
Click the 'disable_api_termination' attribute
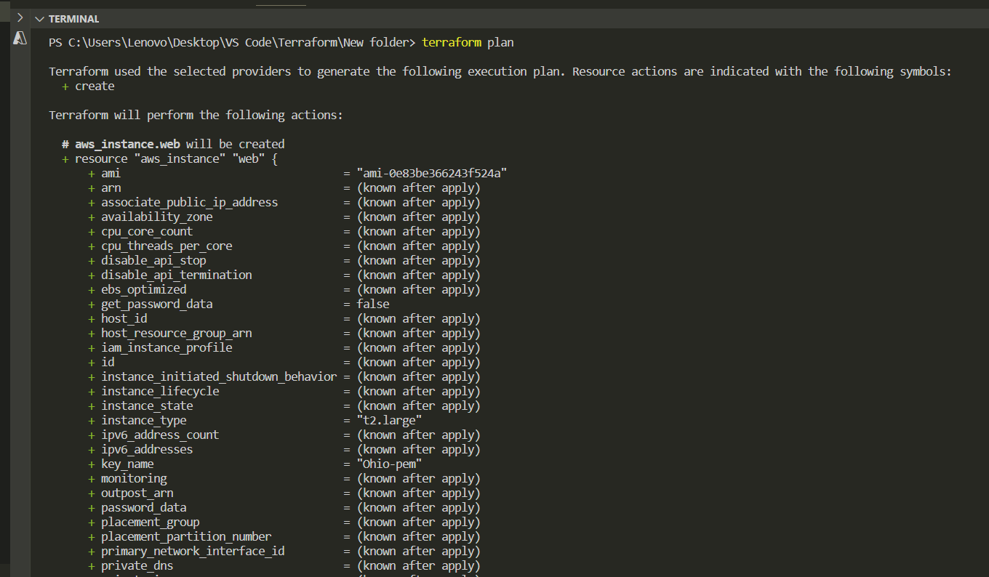point(176,275)
